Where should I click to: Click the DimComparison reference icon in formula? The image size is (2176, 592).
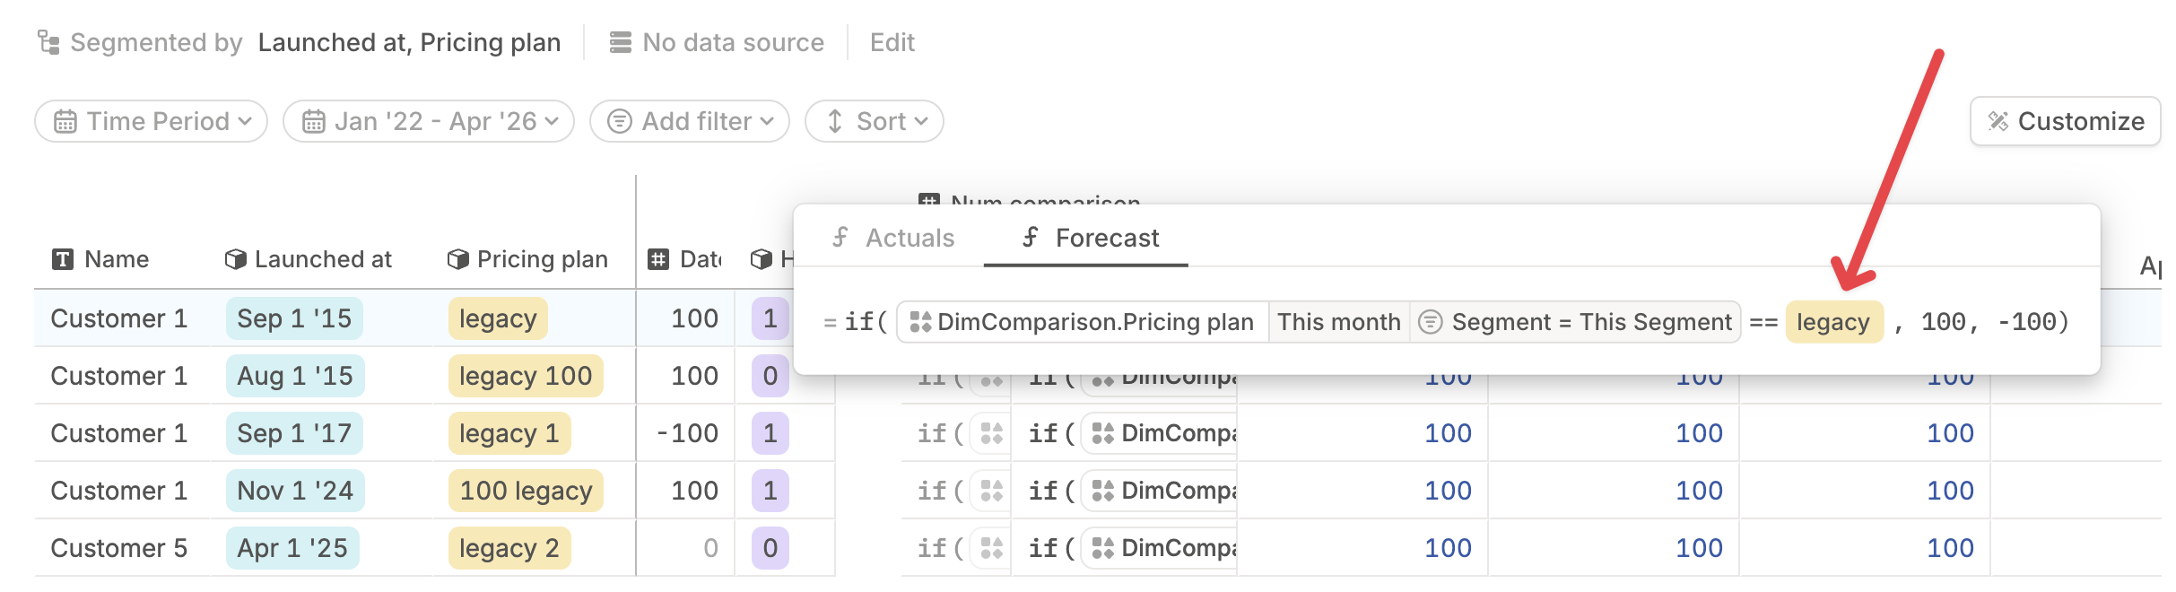point(920,322)
